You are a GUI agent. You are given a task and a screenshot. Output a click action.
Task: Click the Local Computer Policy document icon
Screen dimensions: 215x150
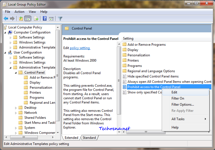tap(5, 27)
